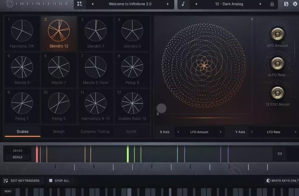Click the thick red pitch line
The width and height of the screenshot is (299, 196).
pos(37,154)
